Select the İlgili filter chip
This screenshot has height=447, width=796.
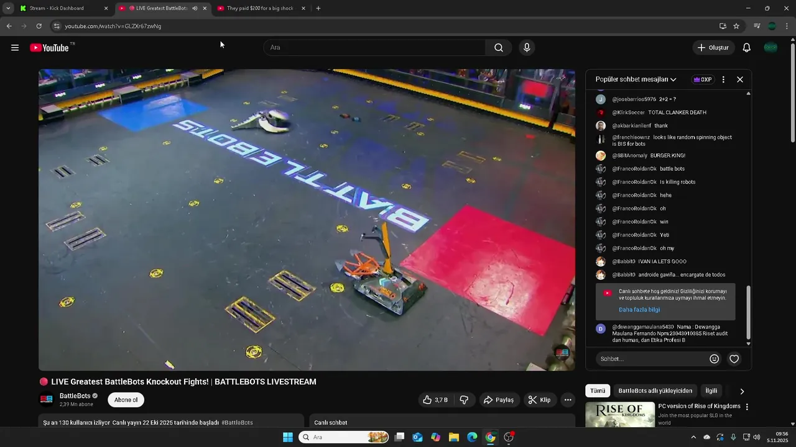coord(711,391)
